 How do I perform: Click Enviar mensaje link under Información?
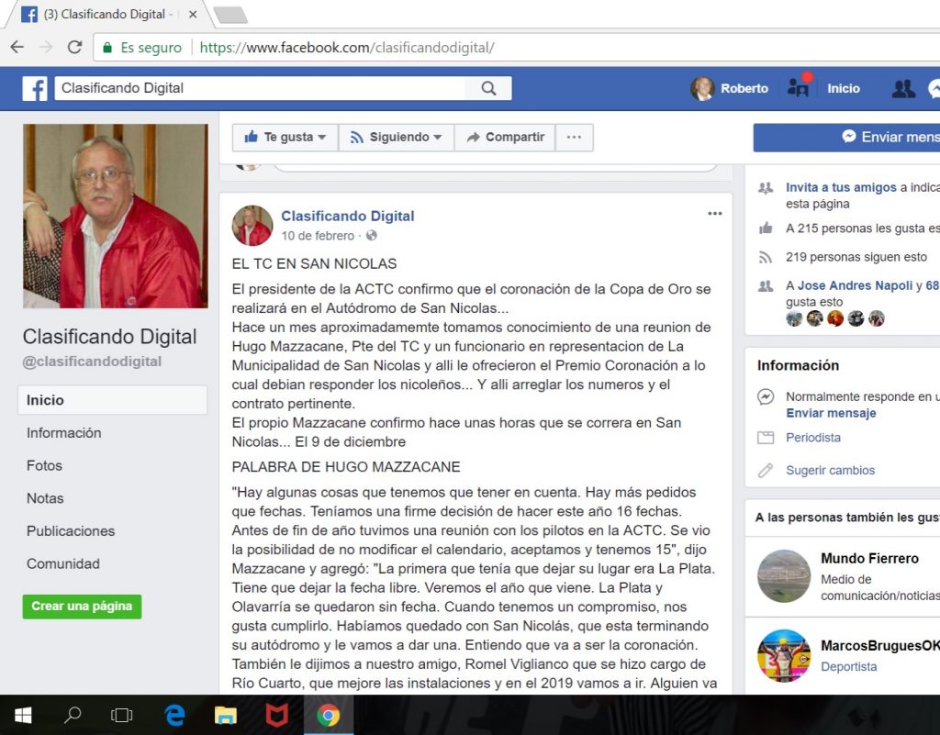[x=831, y=413]
